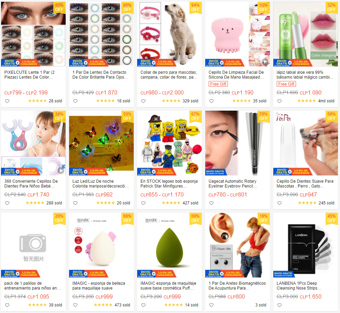The height and width of the screenshot is (313, 340).
Task: Toggle wishlist heart for bob esponja minifigures
Action: (x=143, y=203)
